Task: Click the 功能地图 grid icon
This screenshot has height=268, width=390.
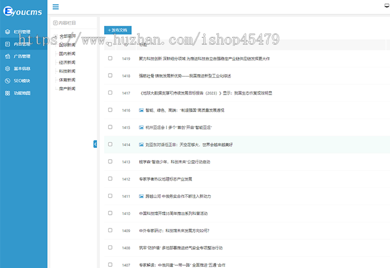Action: pos(7,93)
